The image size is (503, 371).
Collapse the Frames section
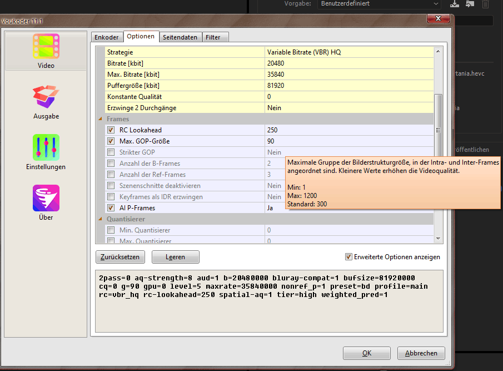(x=101, y=119)
